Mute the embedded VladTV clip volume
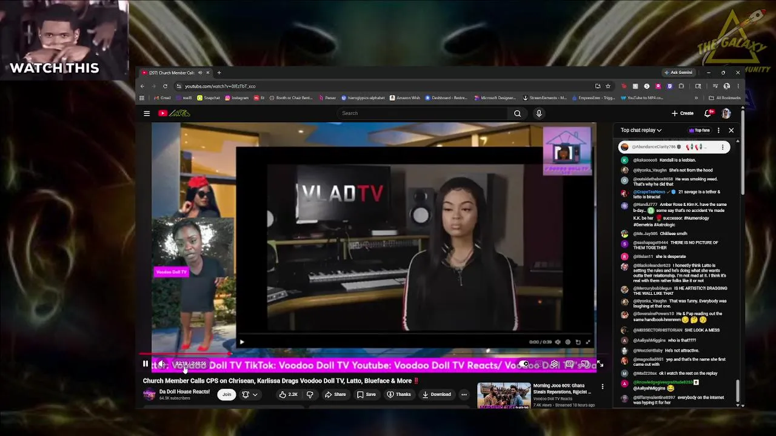 click(558, 342)
